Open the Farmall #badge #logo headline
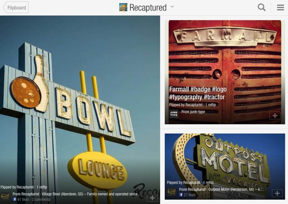 tap(198, 93)
